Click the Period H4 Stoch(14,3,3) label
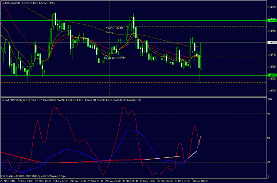The height and width of the screenshot is (183, 277). (127, 100)
